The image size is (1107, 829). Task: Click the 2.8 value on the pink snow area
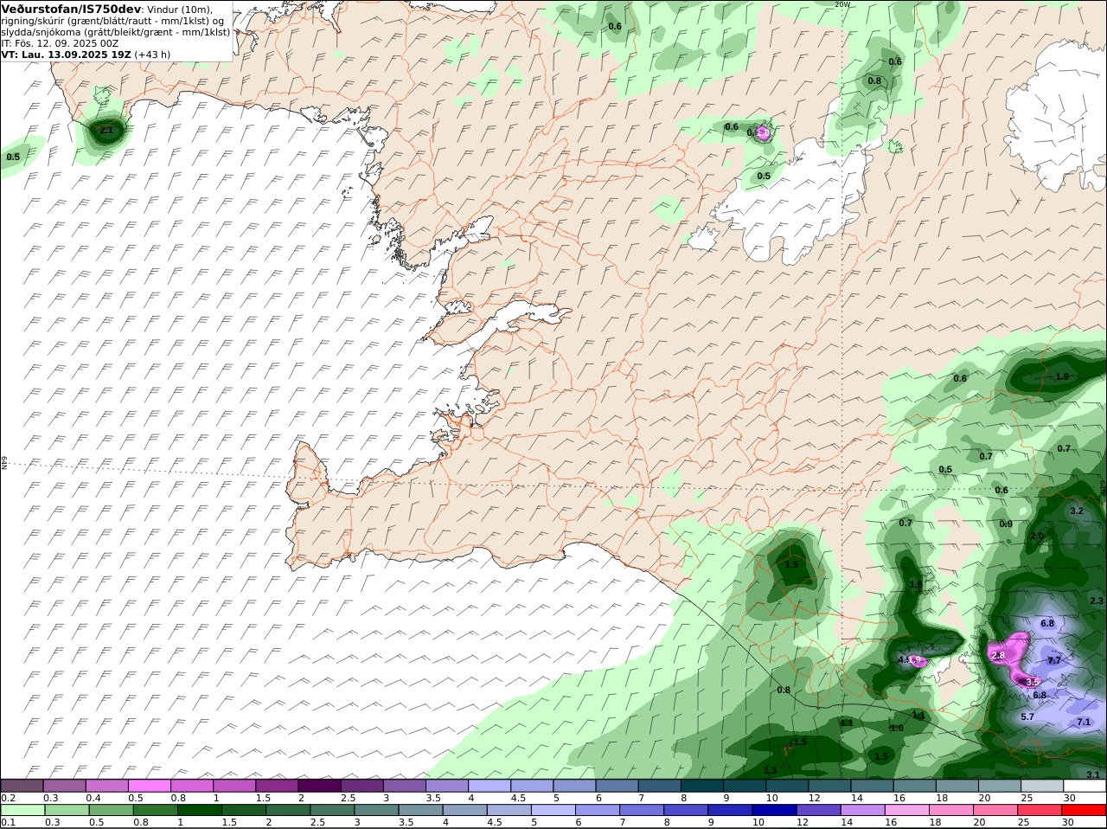998,656
